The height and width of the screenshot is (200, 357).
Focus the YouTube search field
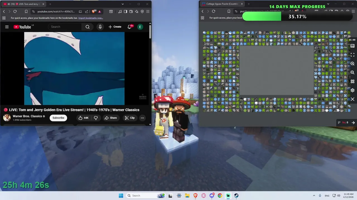pyautogui.click(x=65, y=27)
